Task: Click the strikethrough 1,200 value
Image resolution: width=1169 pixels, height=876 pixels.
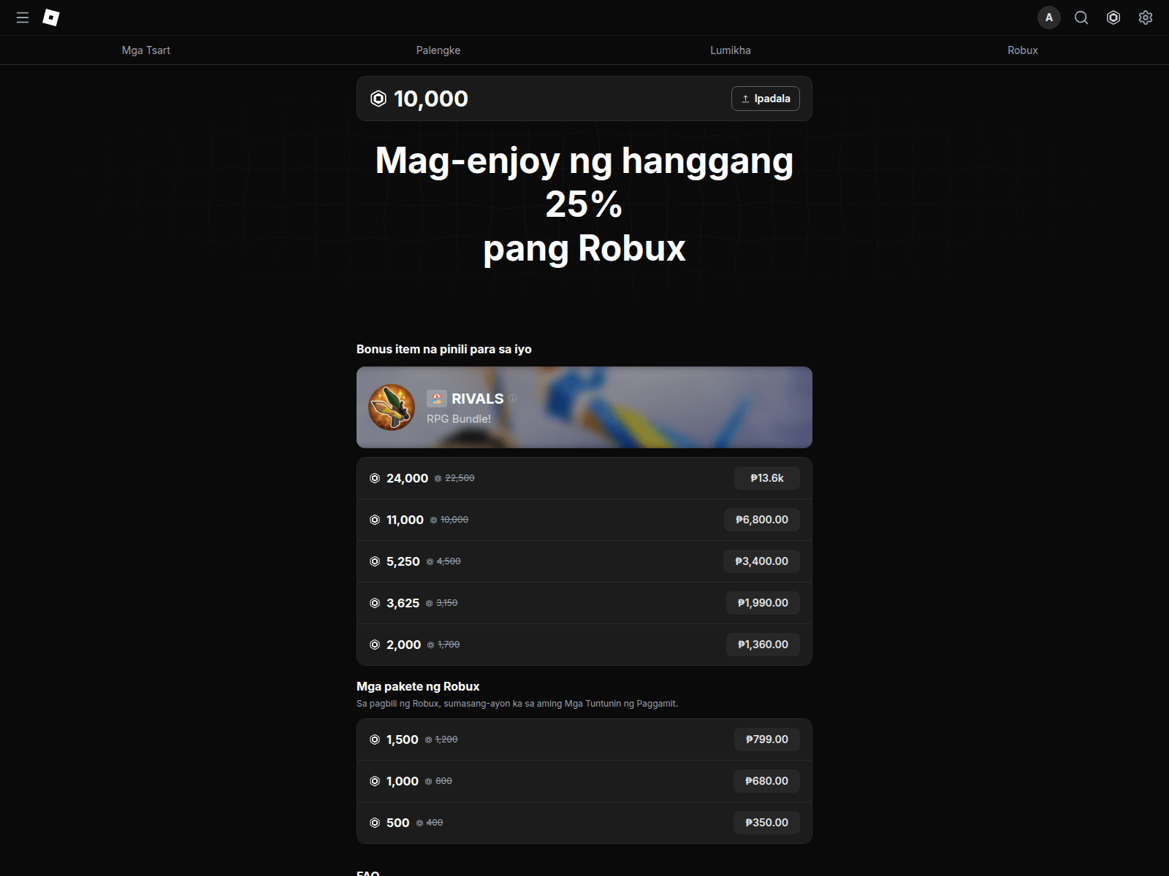Action: (446, 739)
